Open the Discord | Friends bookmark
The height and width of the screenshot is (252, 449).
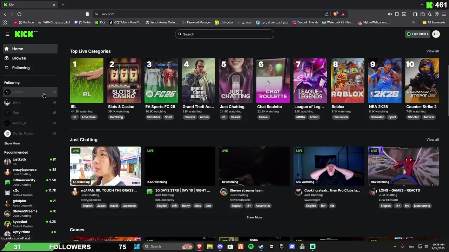[x=305, y=22]
